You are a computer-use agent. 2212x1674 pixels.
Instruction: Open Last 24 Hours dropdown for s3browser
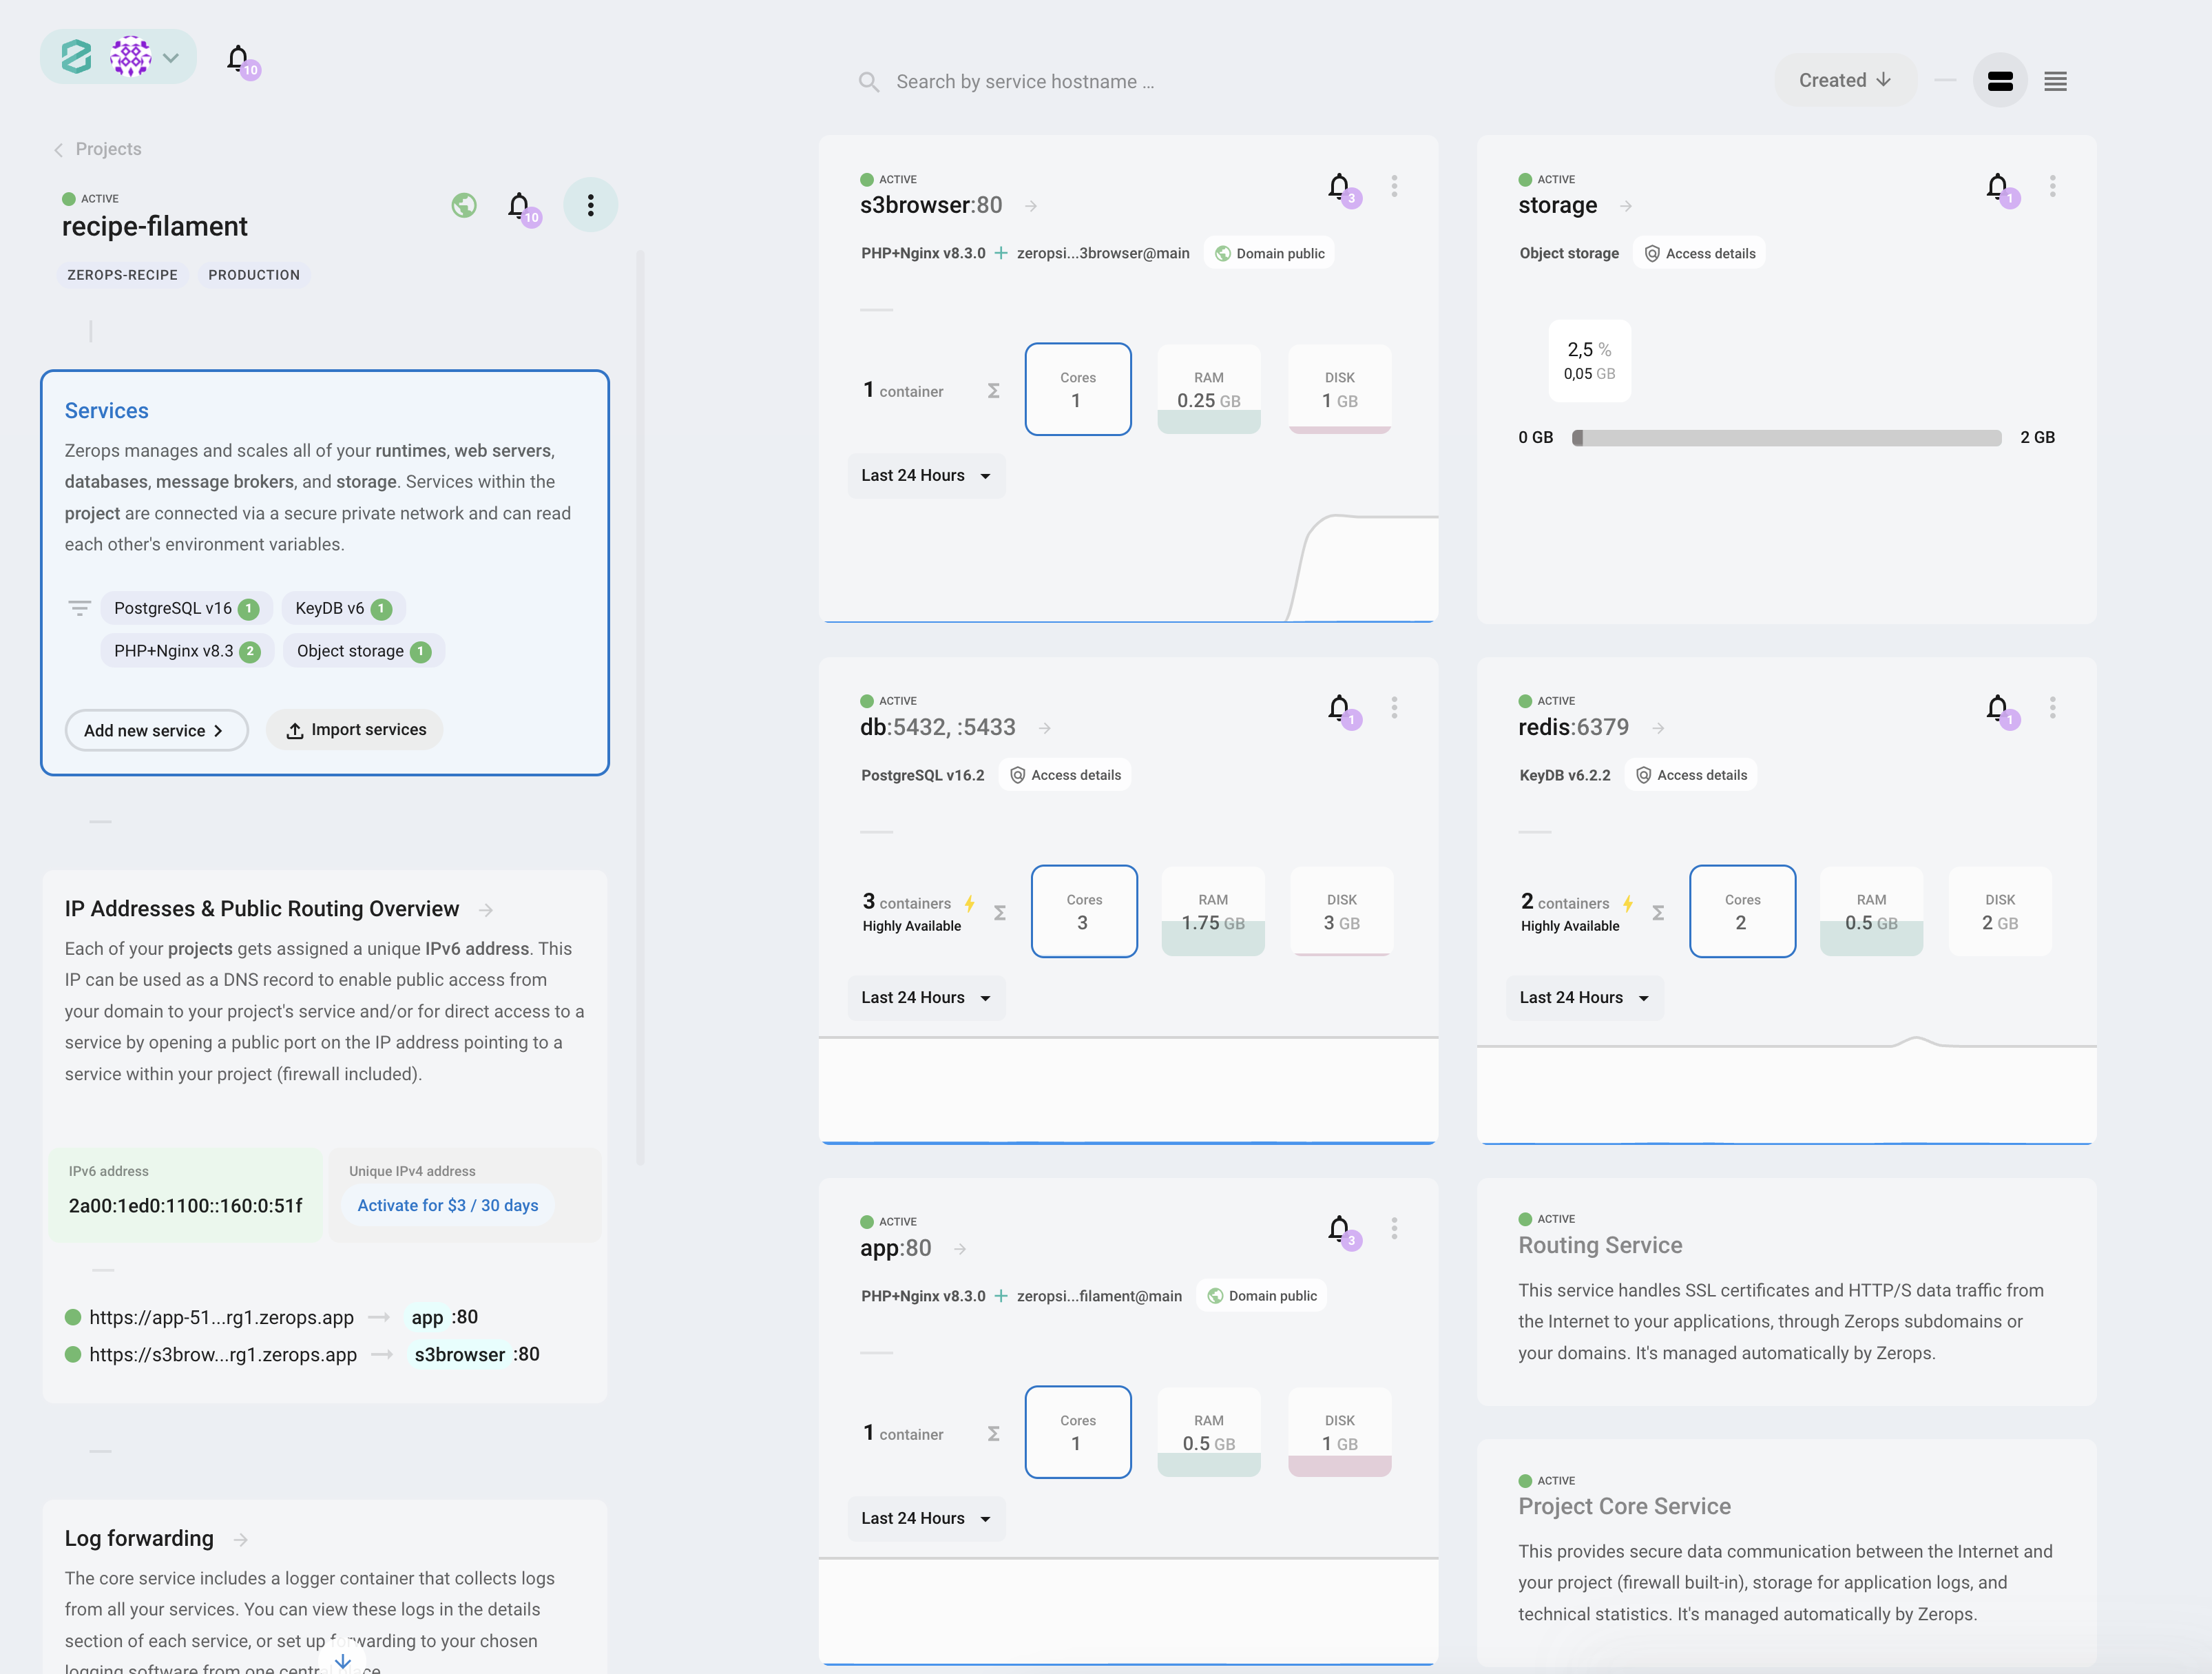pyautogui.click(x=926, y=475)
